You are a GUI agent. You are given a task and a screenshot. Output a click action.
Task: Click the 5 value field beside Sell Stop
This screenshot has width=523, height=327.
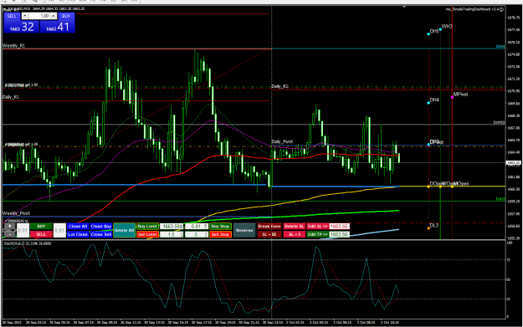[197, 234]
